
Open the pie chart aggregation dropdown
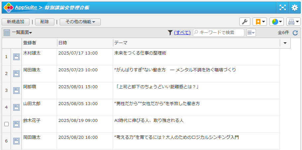coord(276,22)
